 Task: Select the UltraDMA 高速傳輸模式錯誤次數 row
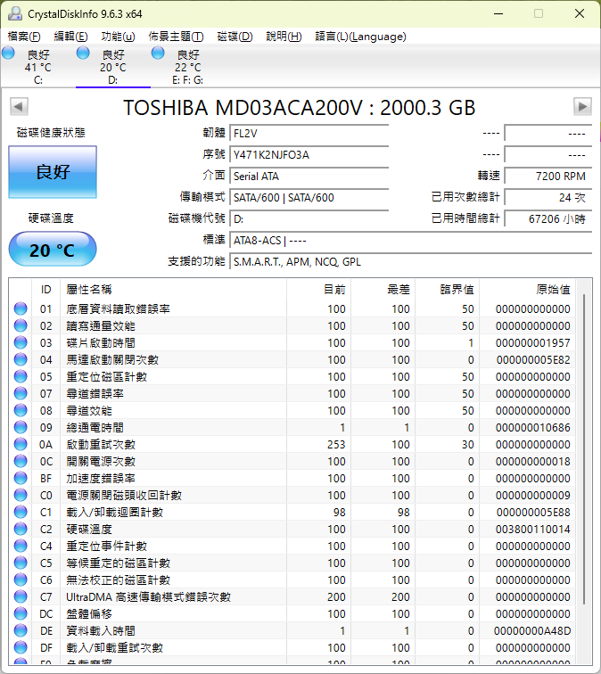(x=292, y=596)
